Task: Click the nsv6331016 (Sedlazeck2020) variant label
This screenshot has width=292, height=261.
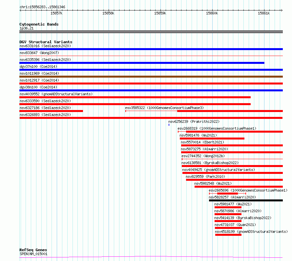Action: pos(45,46)
